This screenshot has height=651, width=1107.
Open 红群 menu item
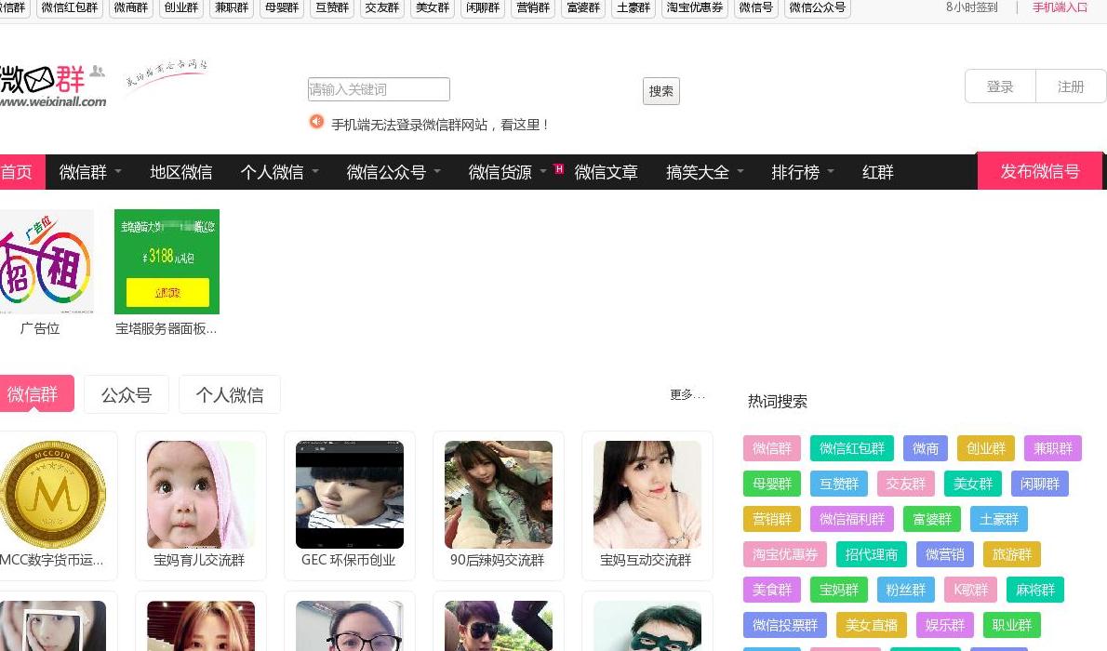point(877,171)
